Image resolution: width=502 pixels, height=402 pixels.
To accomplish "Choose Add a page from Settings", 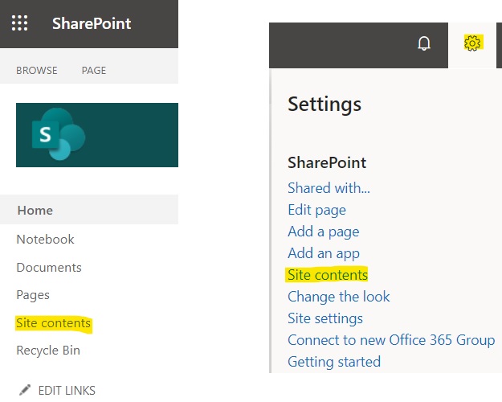I will pyautogui.click(x=324, y=232).
